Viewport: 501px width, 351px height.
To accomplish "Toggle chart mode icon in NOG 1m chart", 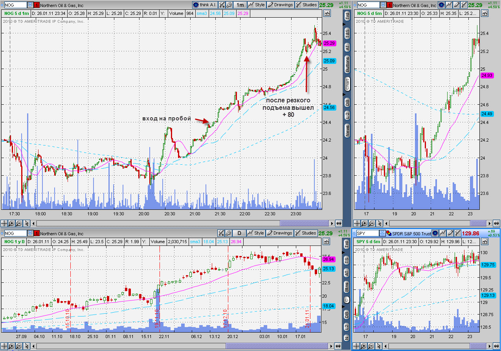I will pyautogui.click(x=327, y=13).
